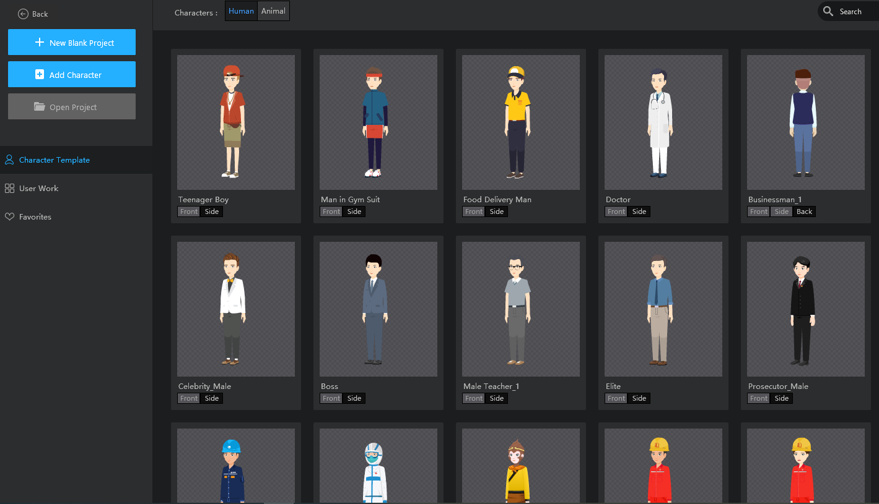The height and width of the screenshot is (504, 879).
Task: Select the Doctor character thumbnail
Action: pos(663,122)
